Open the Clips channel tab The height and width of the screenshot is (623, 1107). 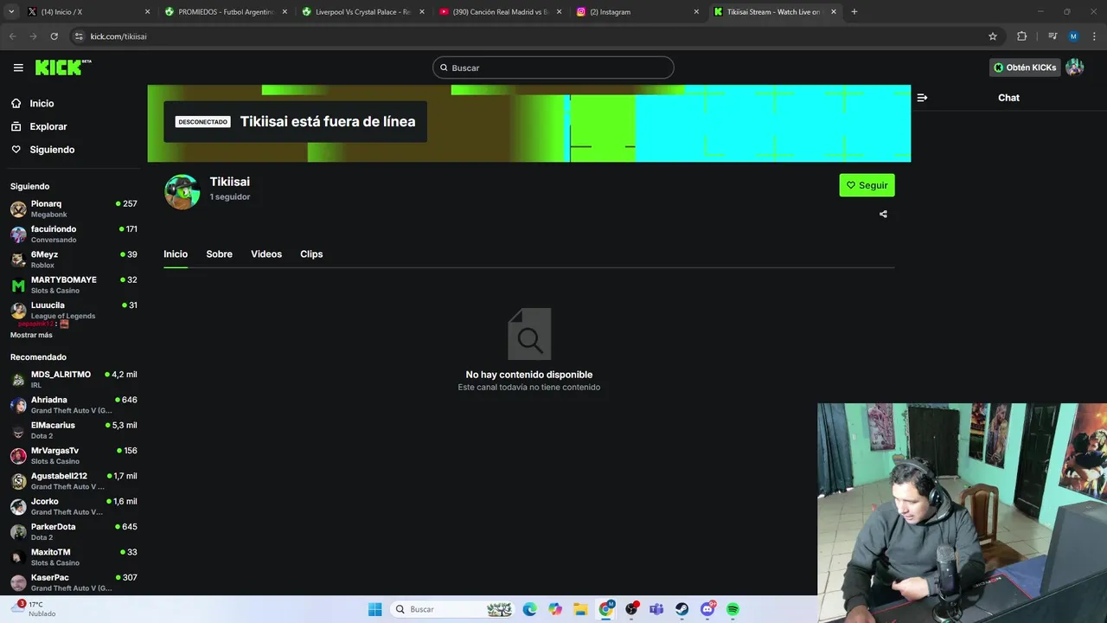tap(311, 254)
